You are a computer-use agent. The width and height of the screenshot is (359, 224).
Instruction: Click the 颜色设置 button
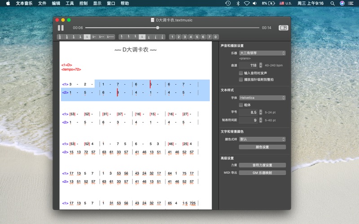[262, 147]
